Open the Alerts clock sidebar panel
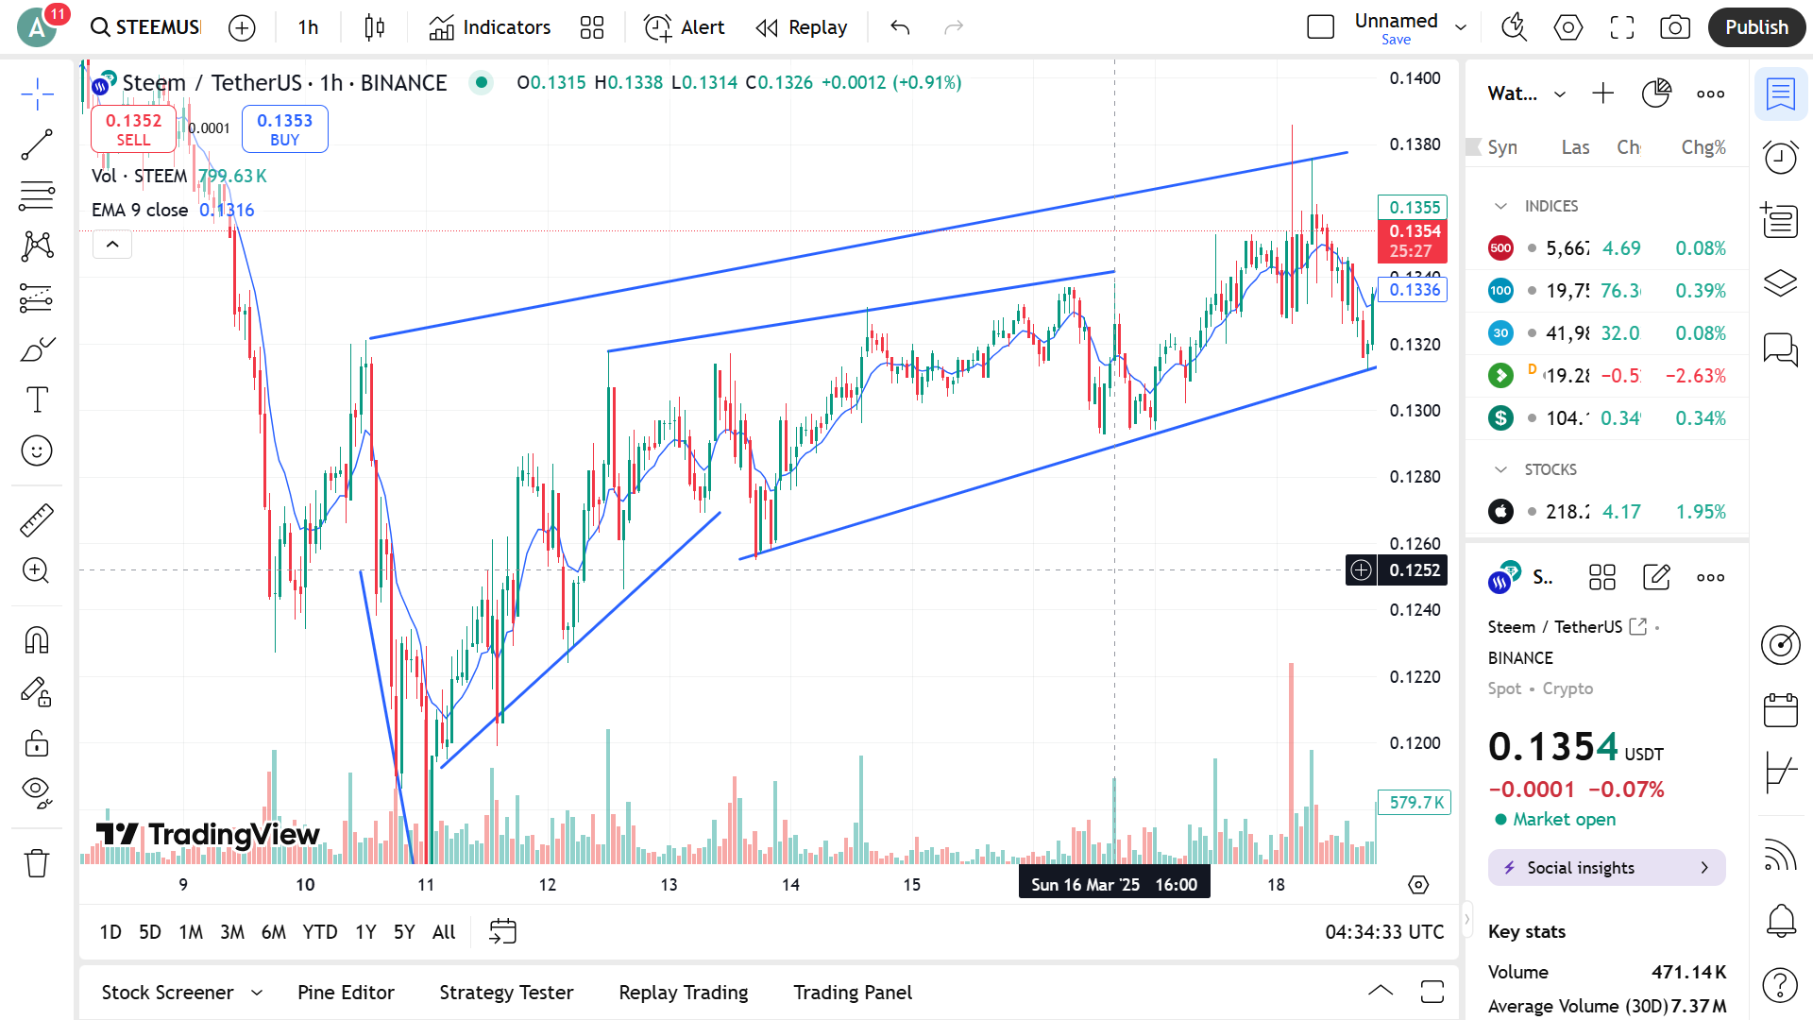The width and height of the screenshot is (1813, 1020). tap(1781, 157)
